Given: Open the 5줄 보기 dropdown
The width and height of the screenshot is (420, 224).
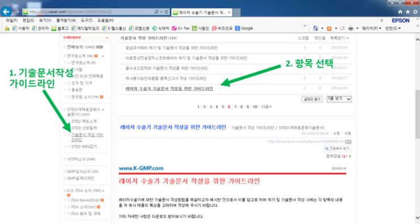Looking at the screenshot, I should [339, 99].
